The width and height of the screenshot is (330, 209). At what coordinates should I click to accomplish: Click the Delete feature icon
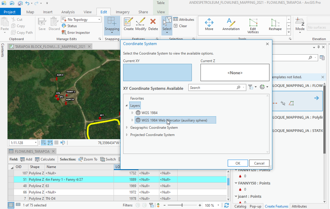click(153, 24)
